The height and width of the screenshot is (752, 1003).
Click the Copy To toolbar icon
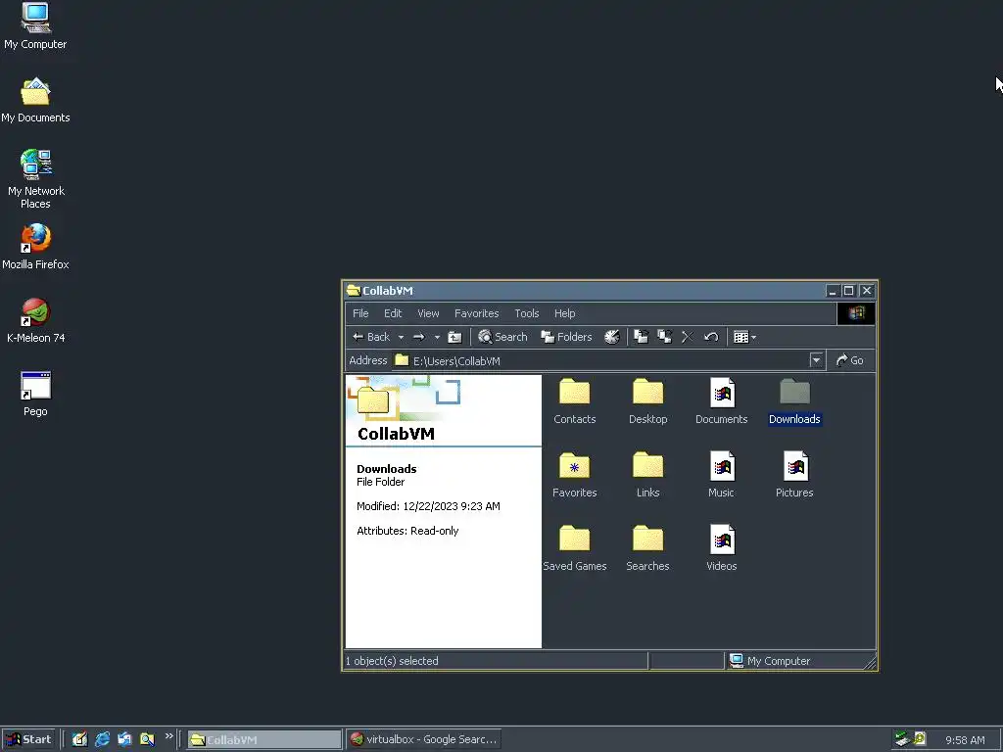[x=664, y=337]
